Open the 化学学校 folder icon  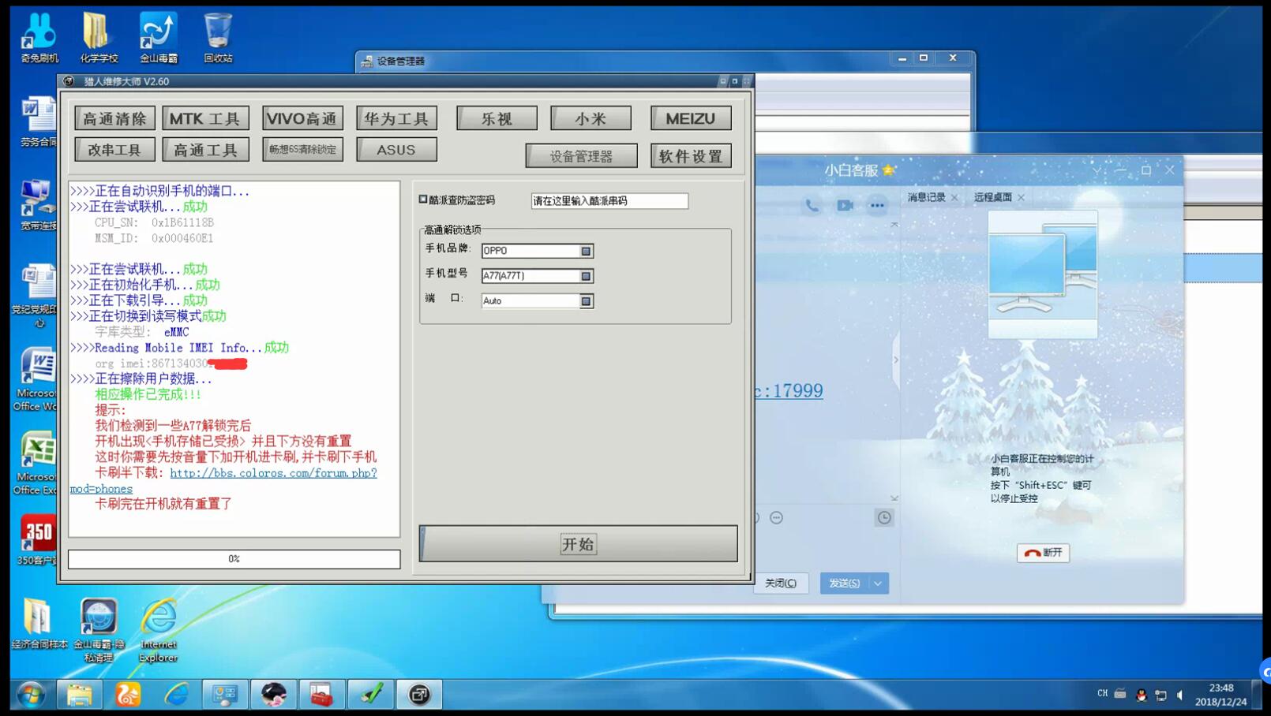pyautogui.click(x=99, y=38)
